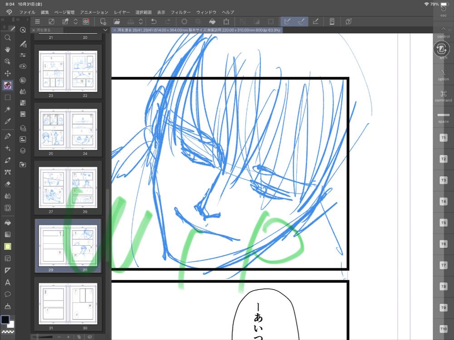The height and width of the screenshot is (340, 454).
Task: Select the Gradient tool
Action: [x=8, y=234]
